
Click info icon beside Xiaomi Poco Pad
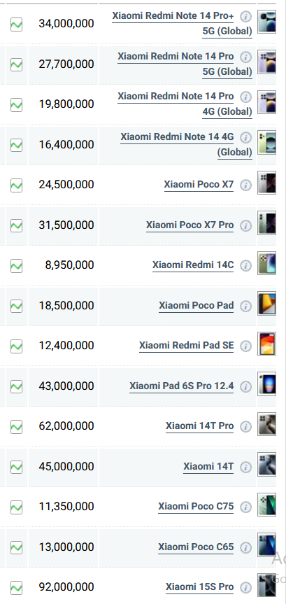pyautogui.click(x=246, y=307)
